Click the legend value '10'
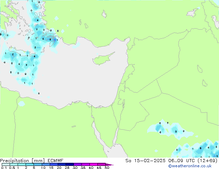The width and height of the screenshot is (219, 169). point(43,168)
